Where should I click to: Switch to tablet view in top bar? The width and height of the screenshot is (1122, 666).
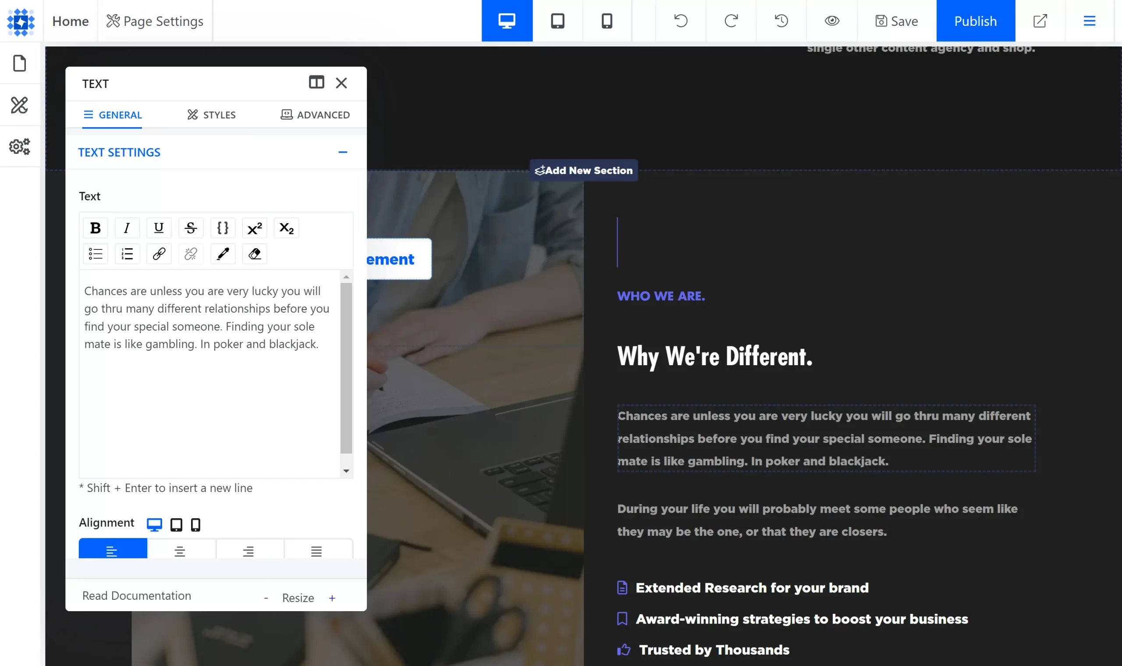click(x=557, y=21)
